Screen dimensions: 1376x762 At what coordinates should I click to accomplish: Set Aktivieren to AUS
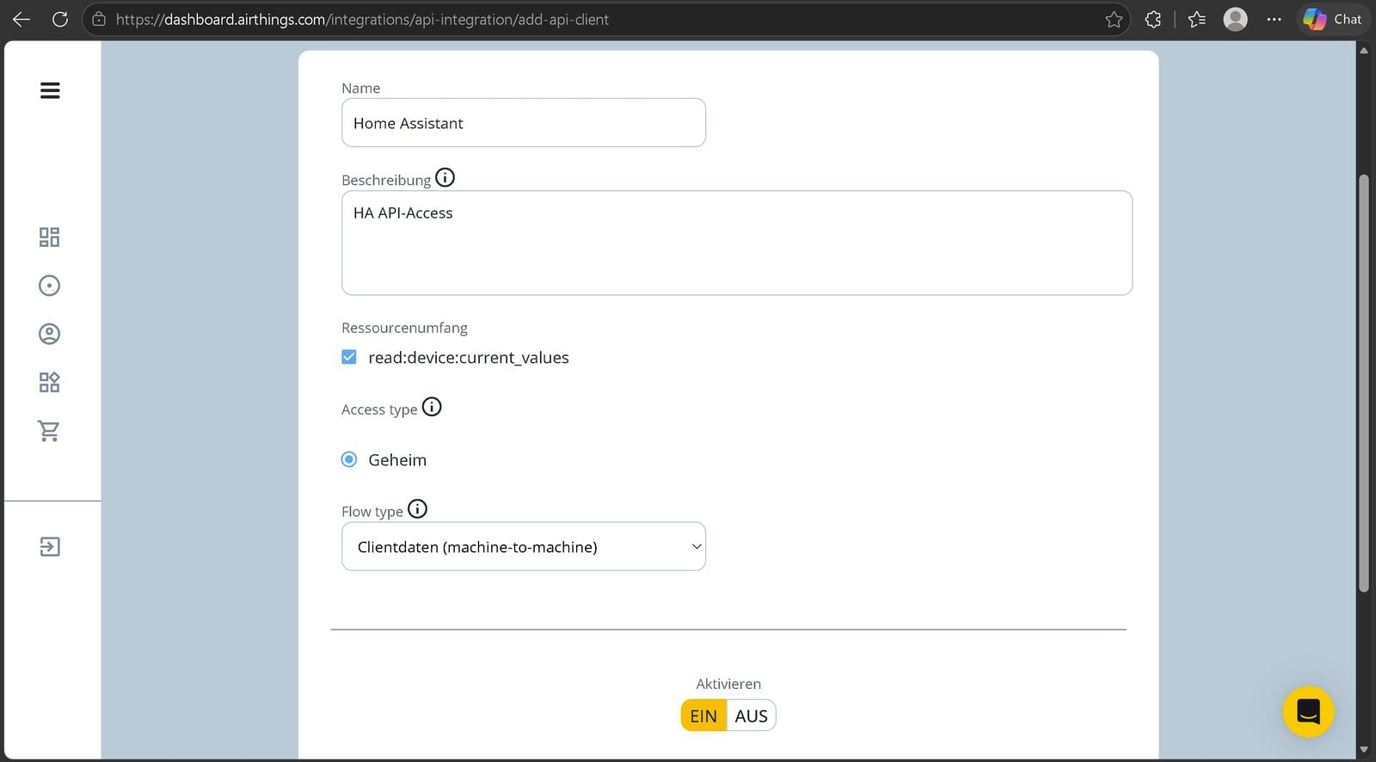click(x=751, y=716)
